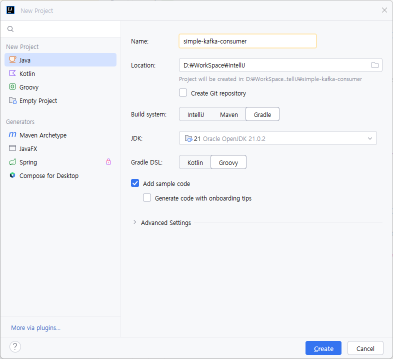Click the Kotlin logo icon

coord(12,73)
